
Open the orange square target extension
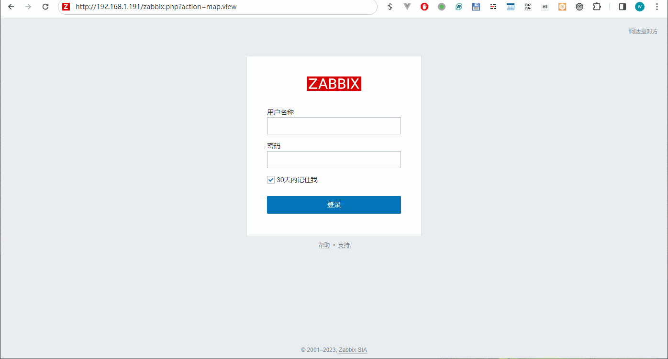tap(562, 7)
